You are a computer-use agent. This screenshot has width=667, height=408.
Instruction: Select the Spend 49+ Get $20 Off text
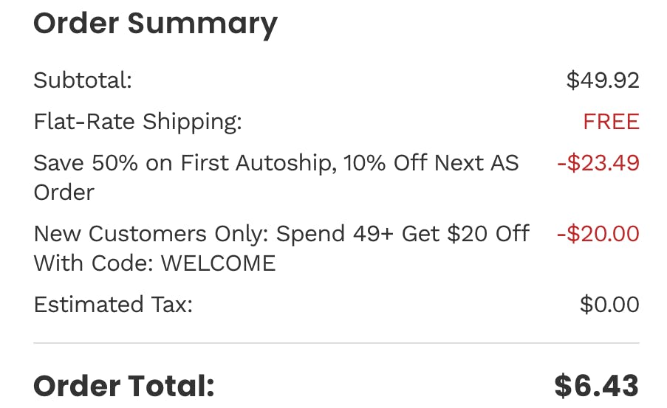click(403, 233)
